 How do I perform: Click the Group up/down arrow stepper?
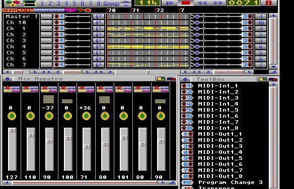click(126, 3)
